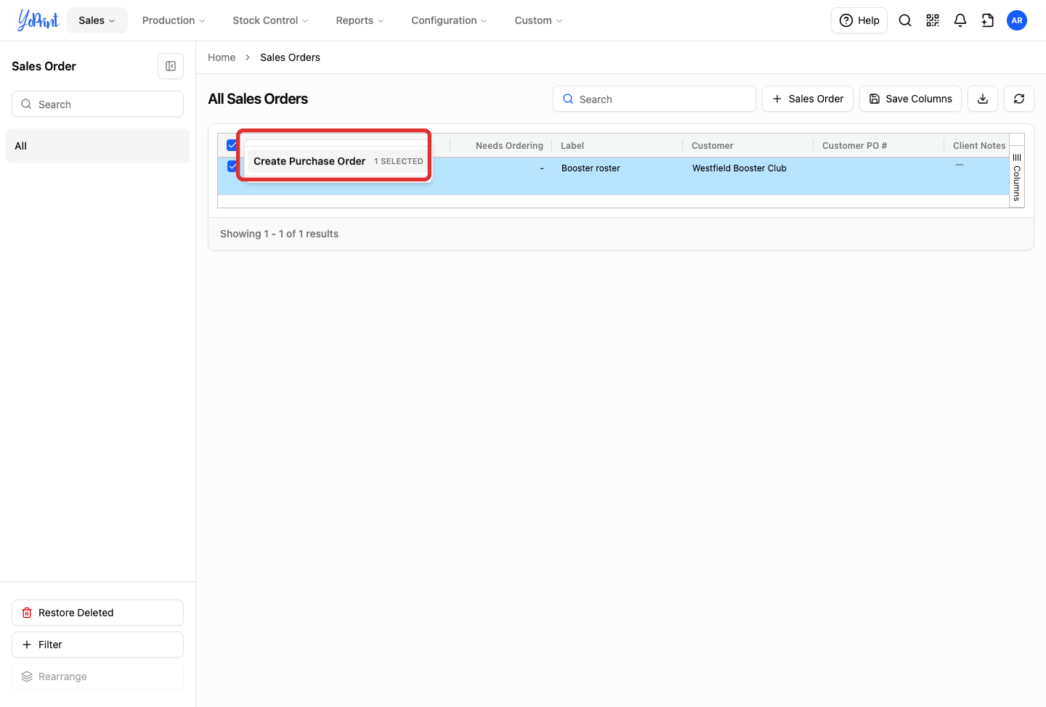Click Restore Deleted button
This screenshot has height=707, width=1046.
click(x=97, y=613)
